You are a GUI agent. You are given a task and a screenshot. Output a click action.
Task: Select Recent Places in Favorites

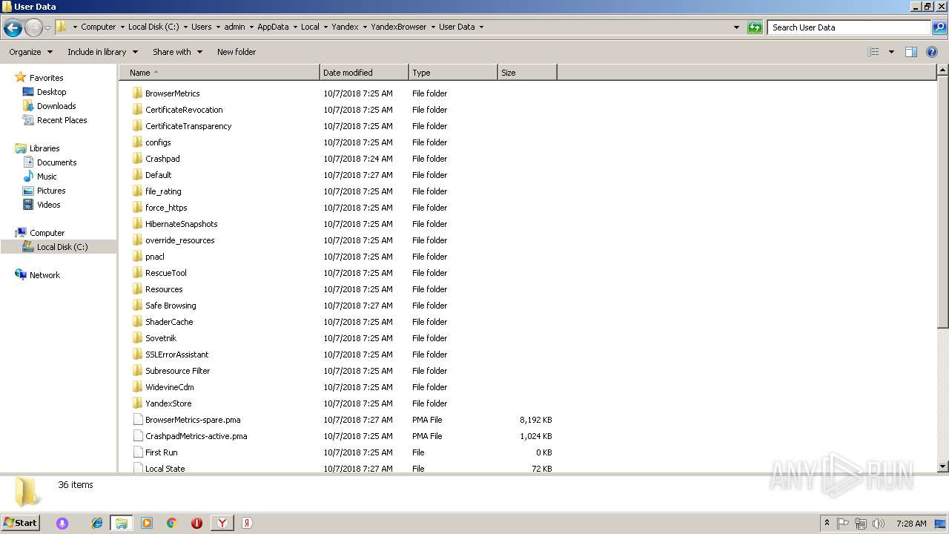tap(62, 120)
